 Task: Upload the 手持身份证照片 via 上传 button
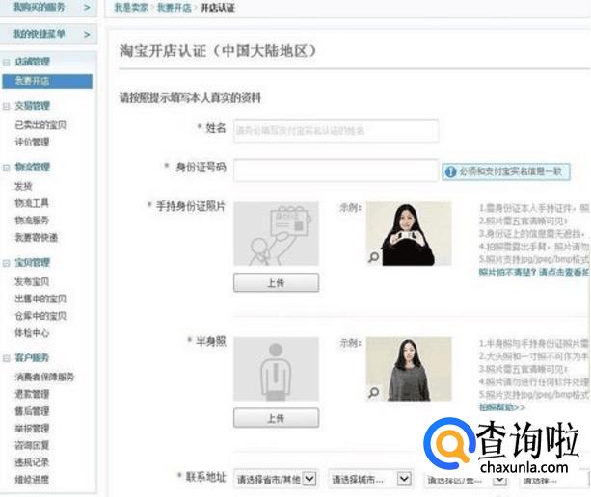click(277, 283)
